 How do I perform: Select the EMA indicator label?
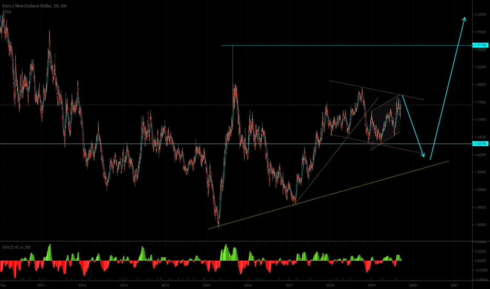tap(6, 12)
